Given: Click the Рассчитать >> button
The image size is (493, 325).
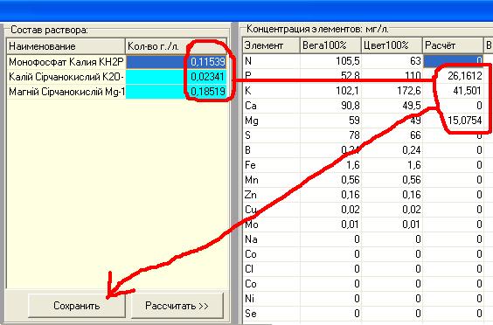Looking at the screenshot, I should (177, 306).
